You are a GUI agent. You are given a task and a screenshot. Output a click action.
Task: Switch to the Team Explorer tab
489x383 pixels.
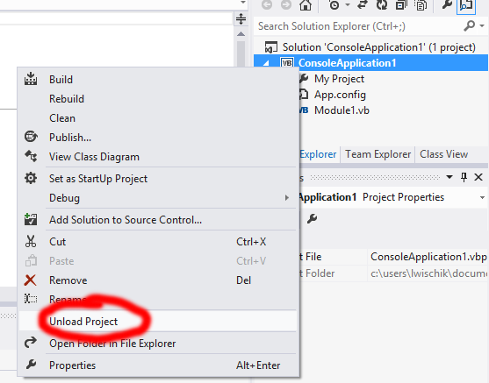point(378,154)
